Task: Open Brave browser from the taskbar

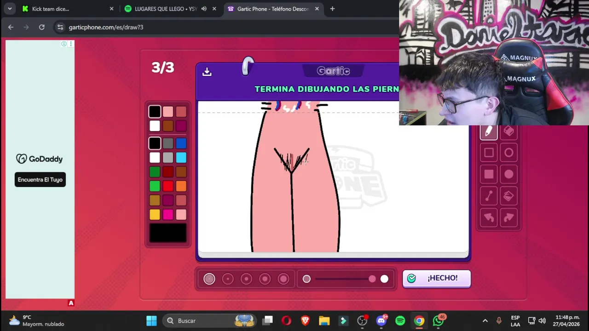Action: coord(305,320)
